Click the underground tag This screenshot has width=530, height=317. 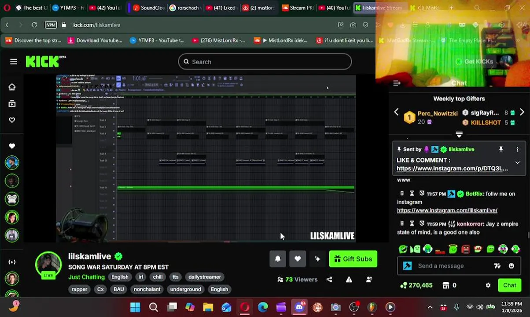point(185,289)
